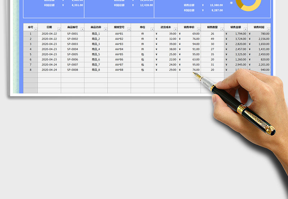The image size is (288, 199).
Task: Click the AA*B5 specification cell
Action: [x=119, y=55]
